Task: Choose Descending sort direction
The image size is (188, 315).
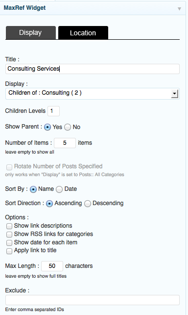Action: 88,204
